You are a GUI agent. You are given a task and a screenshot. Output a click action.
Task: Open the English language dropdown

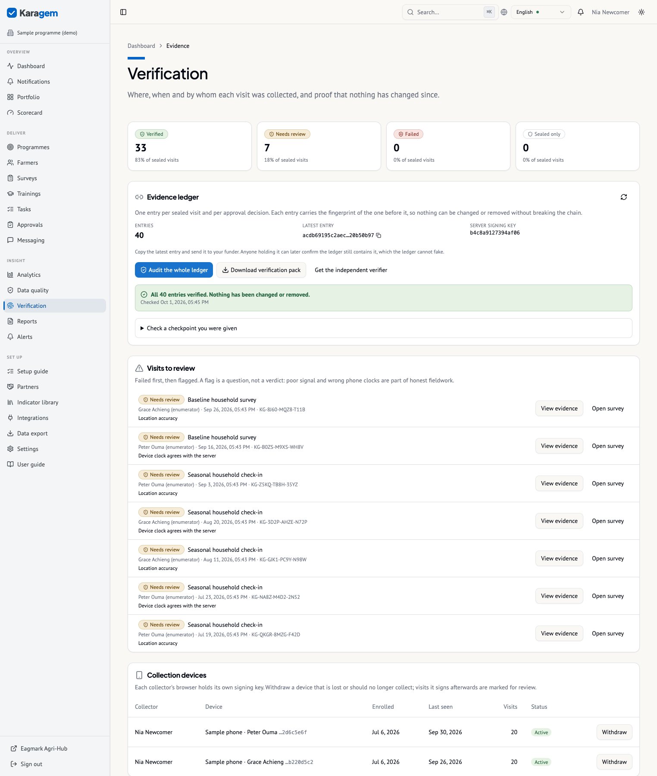(541, 12)
